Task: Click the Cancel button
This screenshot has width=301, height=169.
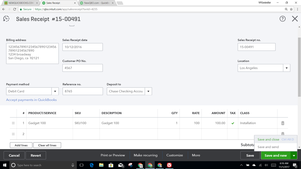Action: (14, 155)
